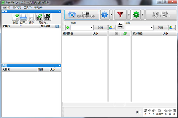Add a folder pair with the green plus
The image size is (178, 118).
(x=68, y=28)
